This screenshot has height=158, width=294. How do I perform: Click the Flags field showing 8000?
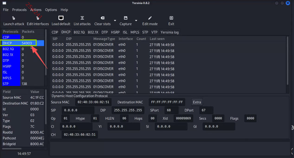pos(250,118)
